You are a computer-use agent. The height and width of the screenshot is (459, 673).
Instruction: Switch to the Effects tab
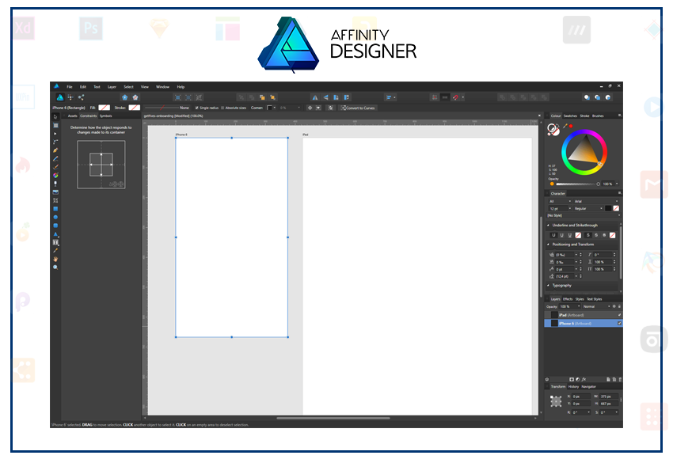[x=568, y=299]
